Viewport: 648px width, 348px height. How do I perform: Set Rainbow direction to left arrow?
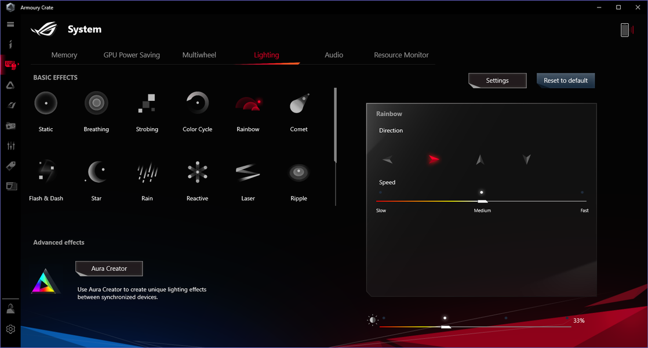(388, 159)
